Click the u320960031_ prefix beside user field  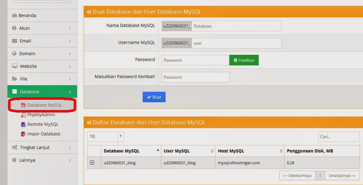177,43
